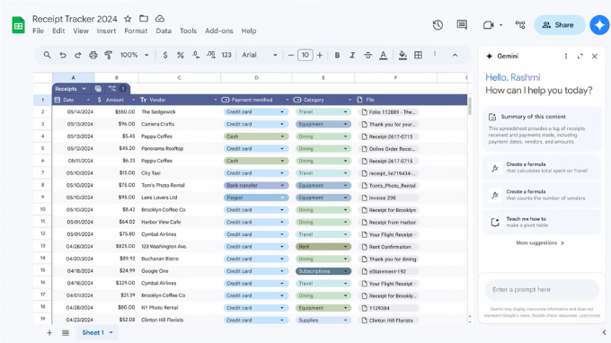Click the search magnifier in toolbar
The image size is (611, 343).
coord(47,55)
